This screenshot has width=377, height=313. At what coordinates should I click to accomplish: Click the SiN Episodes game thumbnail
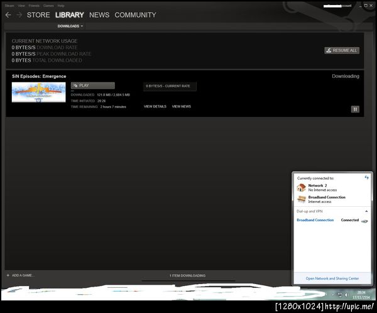pyautogui.click(x=39, y=92)
